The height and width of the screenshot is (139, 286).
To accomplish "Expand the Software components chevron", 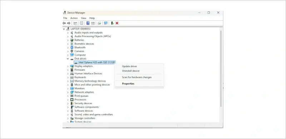I will (x=68, y=107).
